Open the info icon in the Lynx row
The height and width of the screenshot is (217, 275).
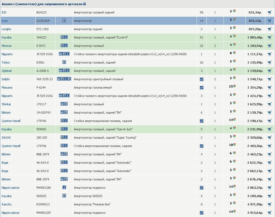click(x=64, y=20)
